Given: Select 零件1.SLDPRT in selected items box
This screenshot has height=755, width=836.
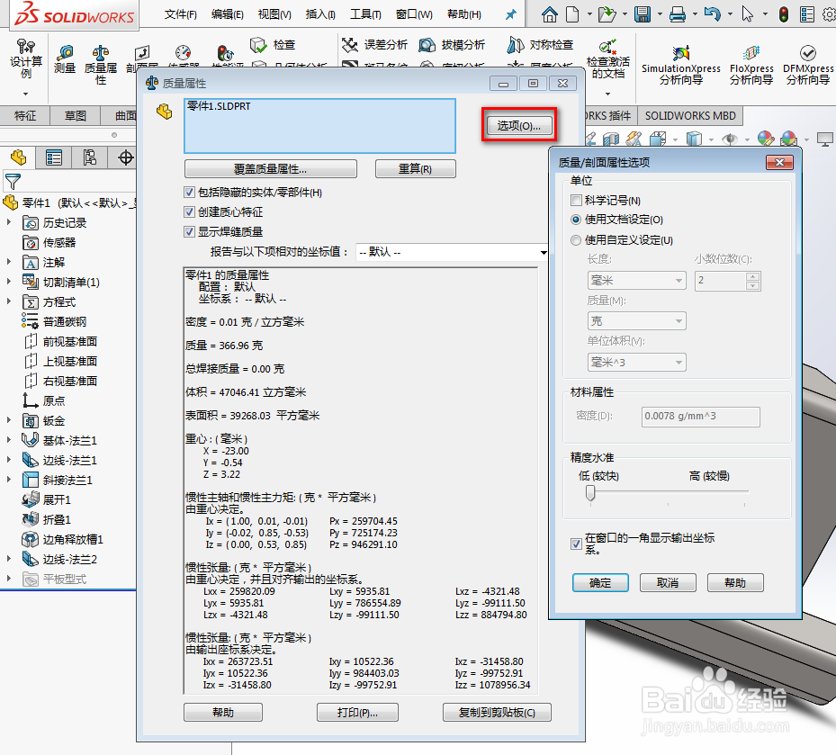Looking at the screenshot, I should click(219, 106).
